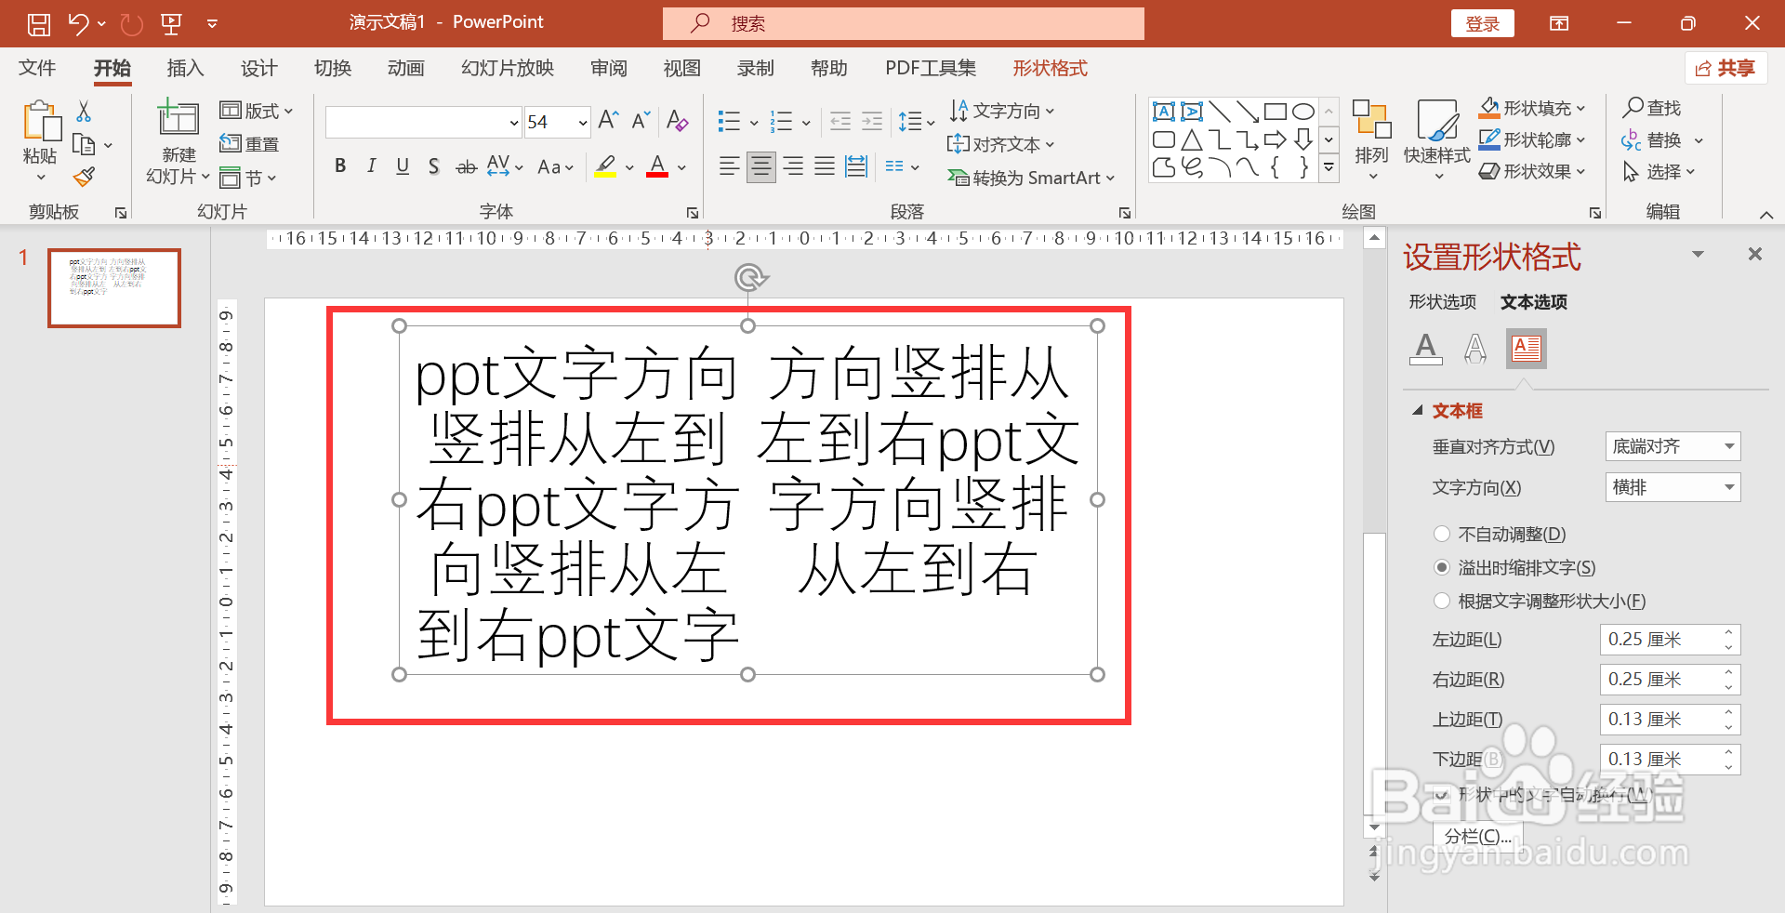
Task: Switch to the 视图 ribbon tab
Action: tap(681, 68)
